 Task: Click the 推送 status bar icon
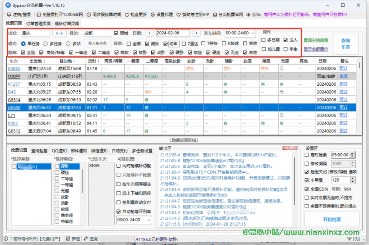pyautogui.click(x=68, y=239)
